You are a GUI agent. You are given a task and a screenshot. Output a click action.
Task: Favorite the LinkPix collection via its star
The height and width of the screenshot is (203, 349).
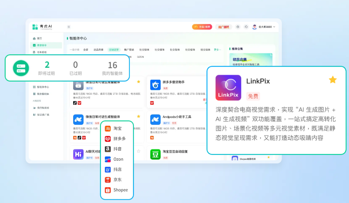pyautogui.click(x=333, y=80)
